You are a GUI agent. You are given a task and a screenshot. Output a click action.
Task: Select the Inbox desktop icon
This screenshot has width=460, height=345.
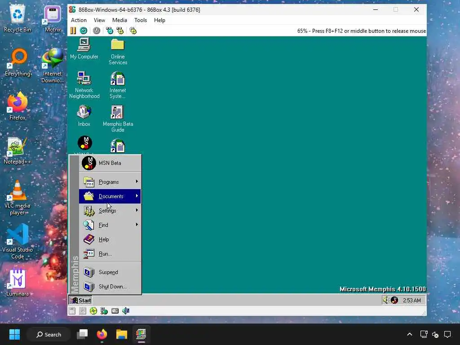(x=84, y=116)
